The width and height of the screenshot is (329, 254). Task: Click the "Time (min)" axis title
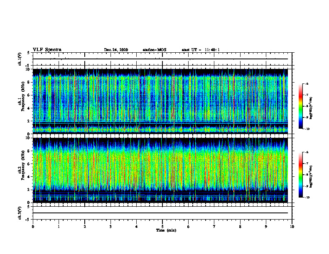(x=166, y=230)
